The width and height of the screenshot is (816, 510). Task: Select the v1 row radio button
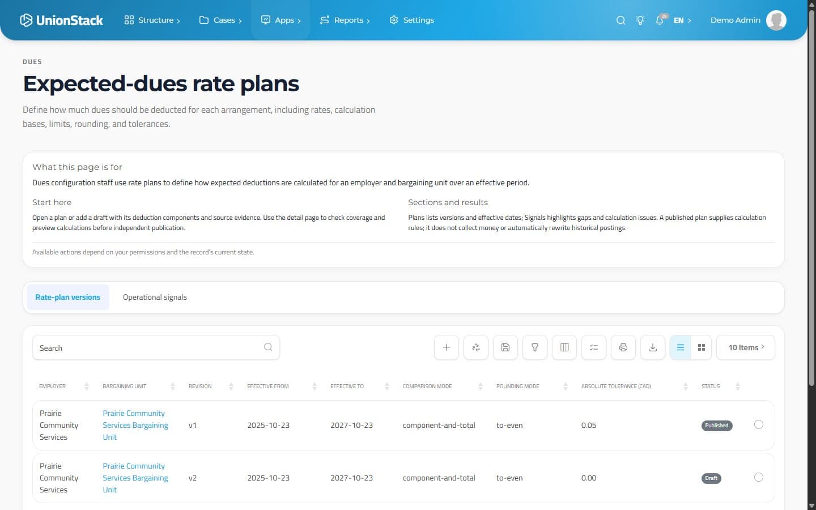pos(759,424)
